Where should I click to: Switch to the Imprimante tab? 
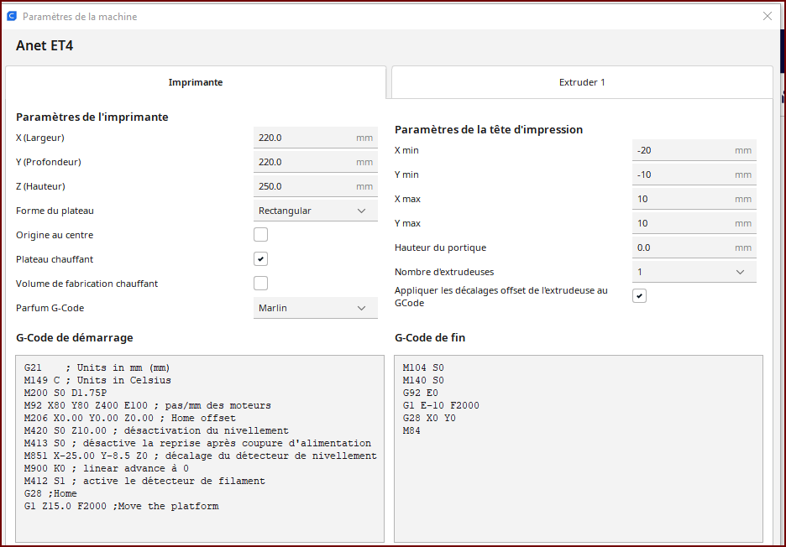[196, 82]
